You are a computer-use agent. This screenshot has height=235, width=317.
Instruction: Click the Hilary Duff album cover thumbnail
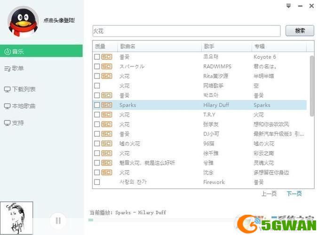tap(16, 218)
